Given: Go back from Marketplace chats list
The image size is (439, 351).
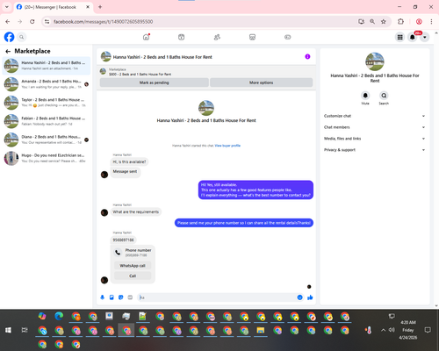Looking at the screenshot, I should pyautogui.click(x=8, y=51).
